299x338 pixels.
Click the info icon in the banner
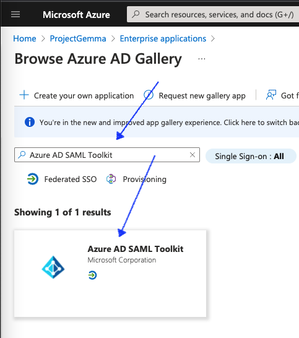[30, 122]
